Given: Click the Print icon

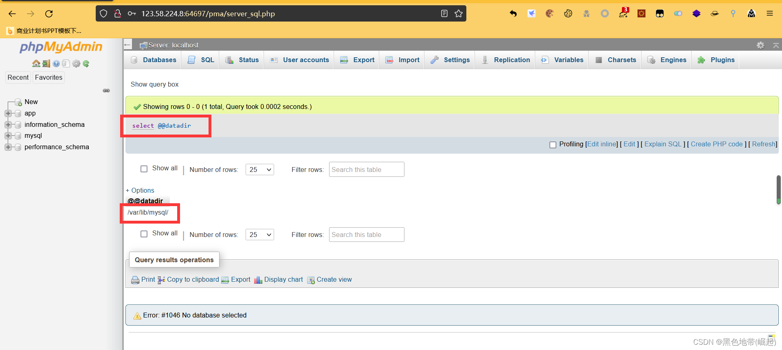Looking at the screenshot, I should click(135, 280).
